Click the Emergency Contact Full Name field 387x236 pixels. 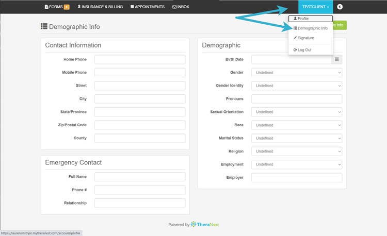pyautogui.click(x=139, y=177)
